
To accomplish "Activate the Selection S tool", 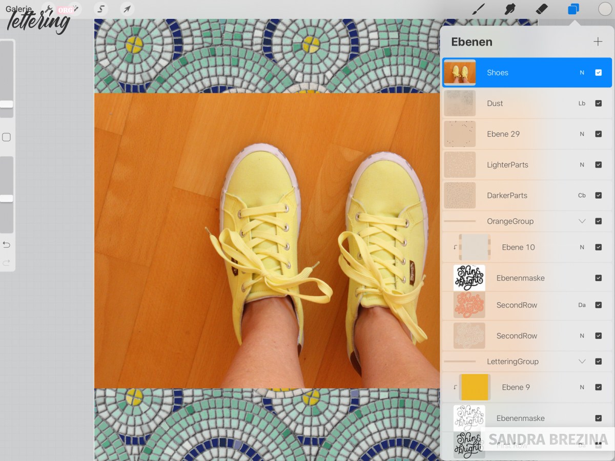I will 101,9.
